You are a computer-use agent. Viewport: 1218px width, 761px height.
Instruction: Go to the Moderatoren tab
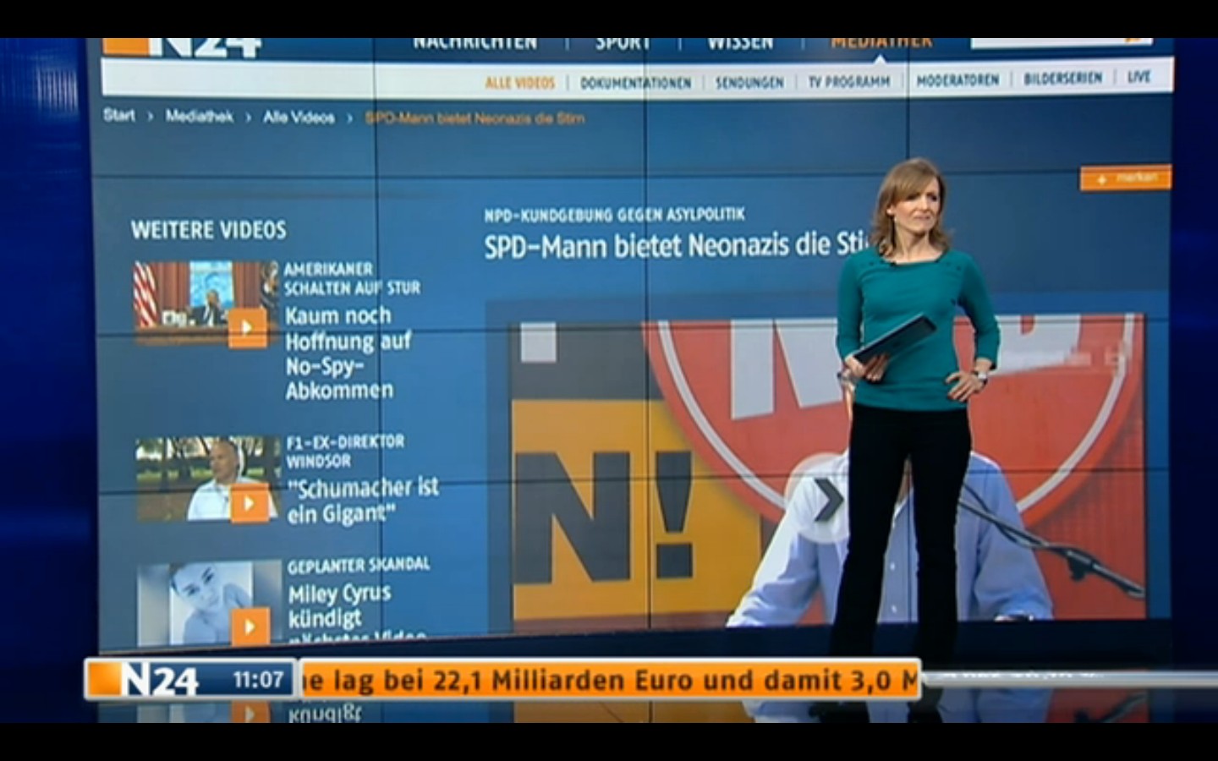pos(957,80)
